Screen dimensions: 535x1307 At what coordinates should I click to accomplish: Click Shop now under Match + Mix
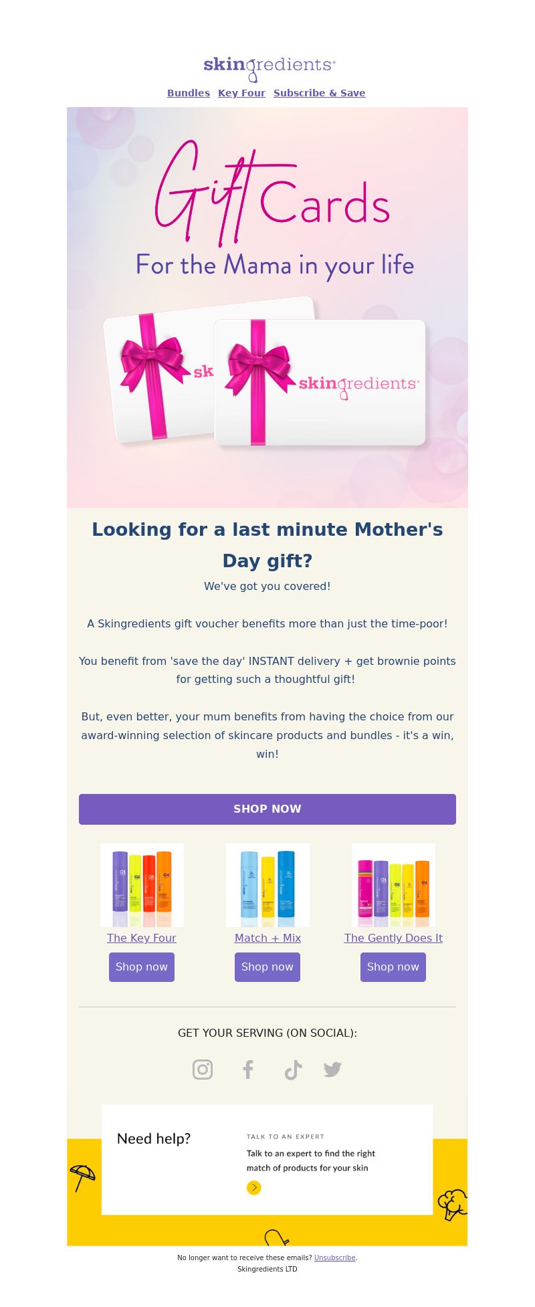[267, 967]
